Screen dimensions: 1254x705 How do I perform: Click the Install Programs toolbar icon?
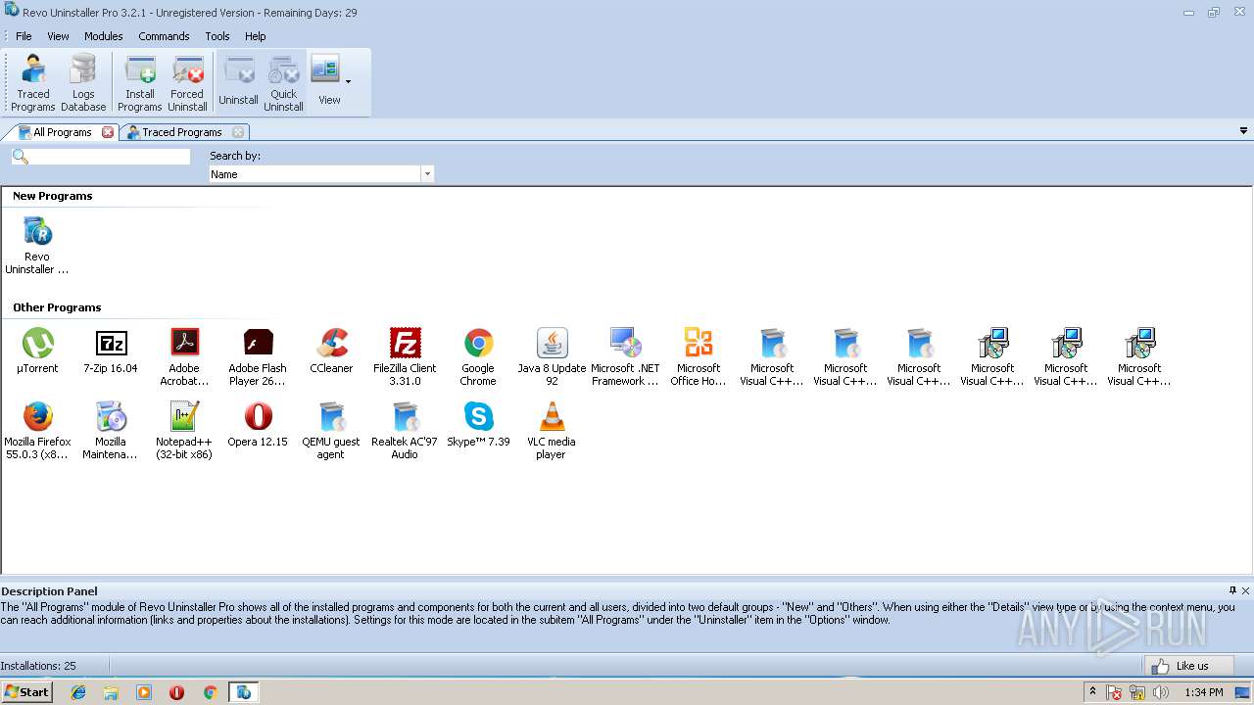tap(140, 83)
